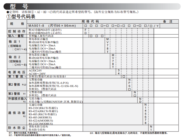Click '电流输出 DC0~20mA' under 输出 1
Screen dimensions: 189x137
pos(42,45)
